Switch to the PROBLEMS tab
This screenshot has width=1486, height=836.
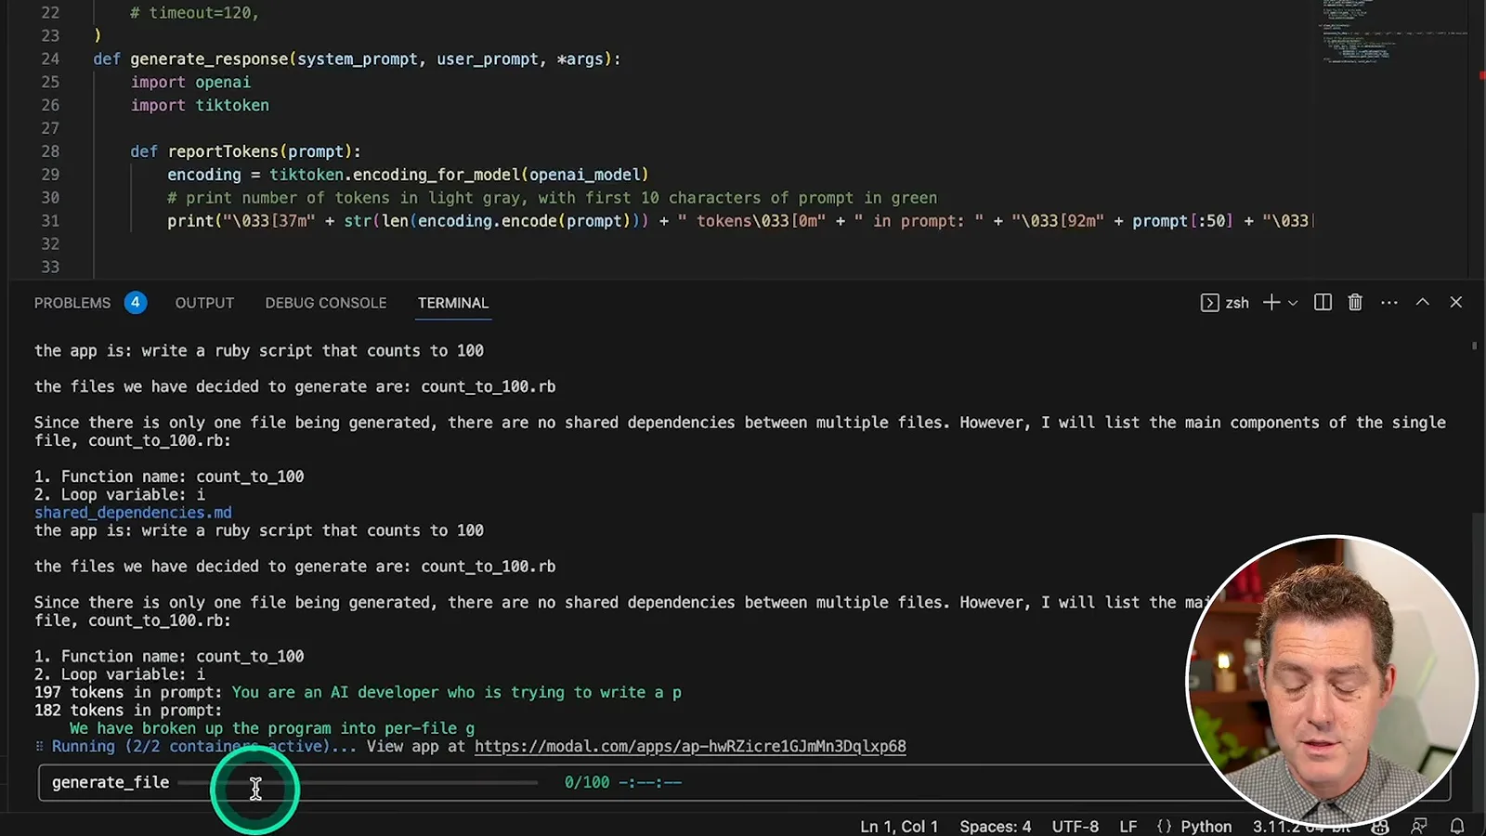(x=72, y=303)
